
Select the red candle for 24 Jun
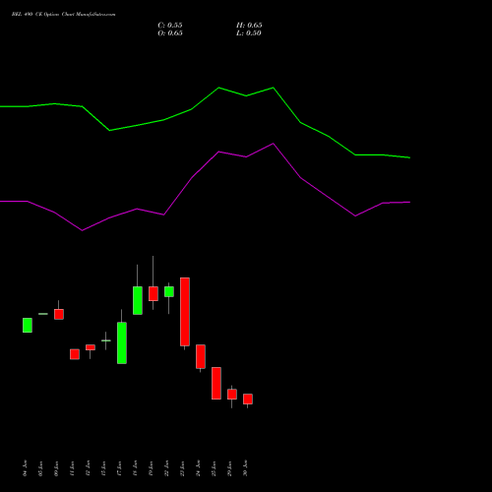coord(201,356)
